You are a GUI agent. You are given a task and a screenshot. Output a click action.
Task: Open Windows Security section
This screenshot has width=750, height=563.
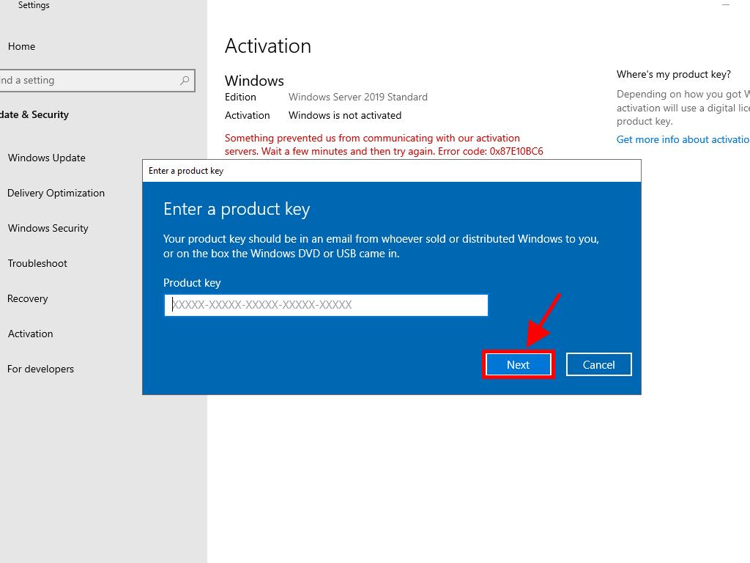click(48, 229)
